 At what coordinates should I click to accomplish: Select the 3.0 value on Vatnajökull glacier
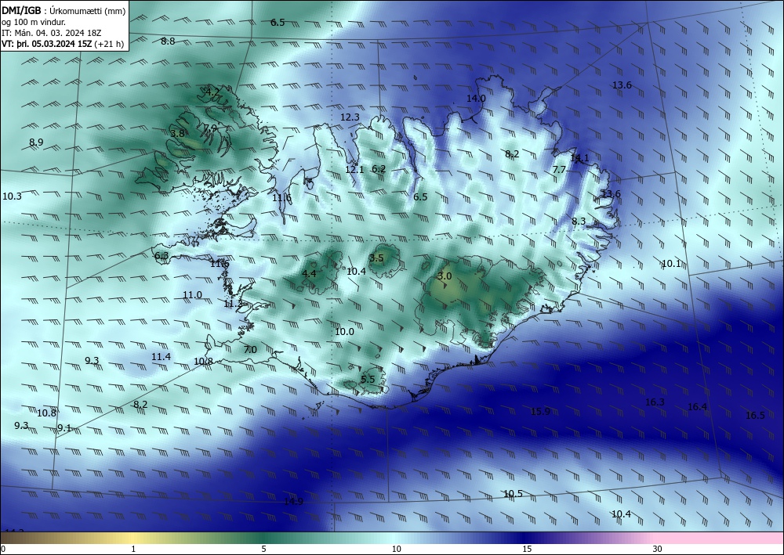coord(445,276)
